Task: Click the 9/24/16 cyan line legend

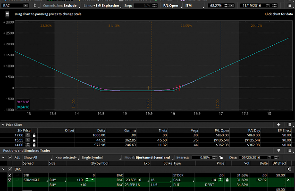Action: click(x=23, y=107)
